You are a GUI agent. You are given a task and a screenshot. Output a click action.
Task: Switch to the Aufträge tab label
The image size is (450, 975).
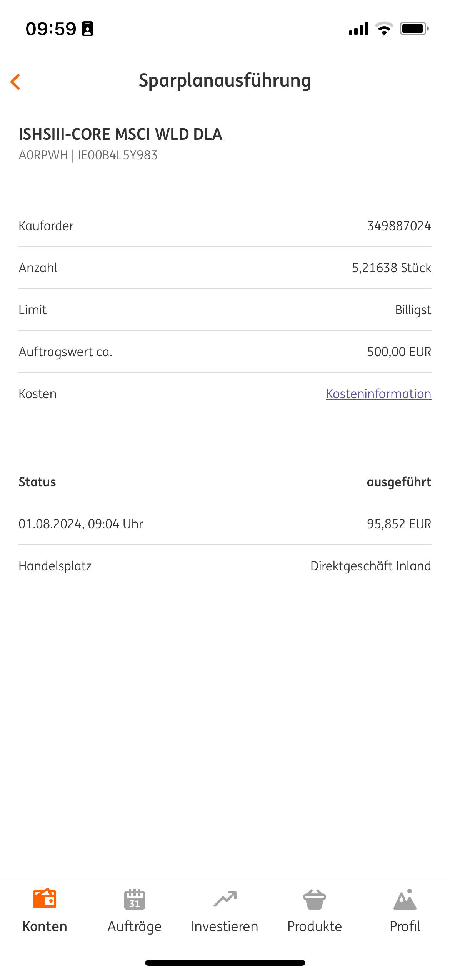click(x=135, y=926)
